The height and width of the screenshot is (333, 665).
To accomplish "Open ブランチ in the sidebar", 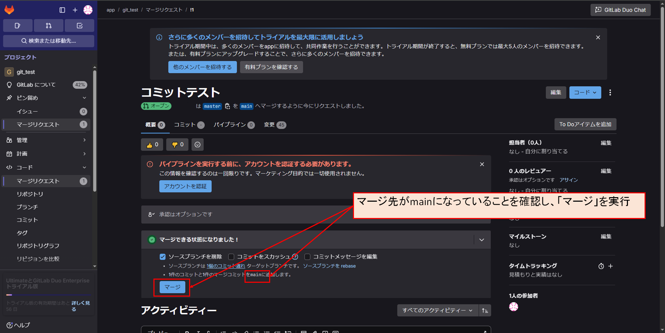I will tap(47, 207).
